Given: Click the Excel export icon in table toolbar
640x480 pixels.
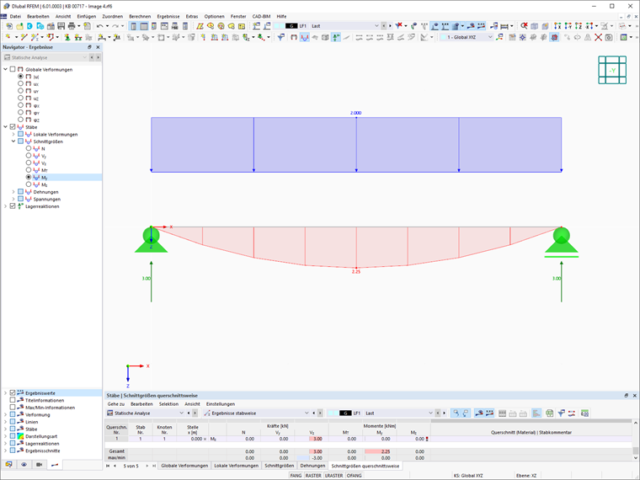Looking at the screenshot, I should [549, 413].
